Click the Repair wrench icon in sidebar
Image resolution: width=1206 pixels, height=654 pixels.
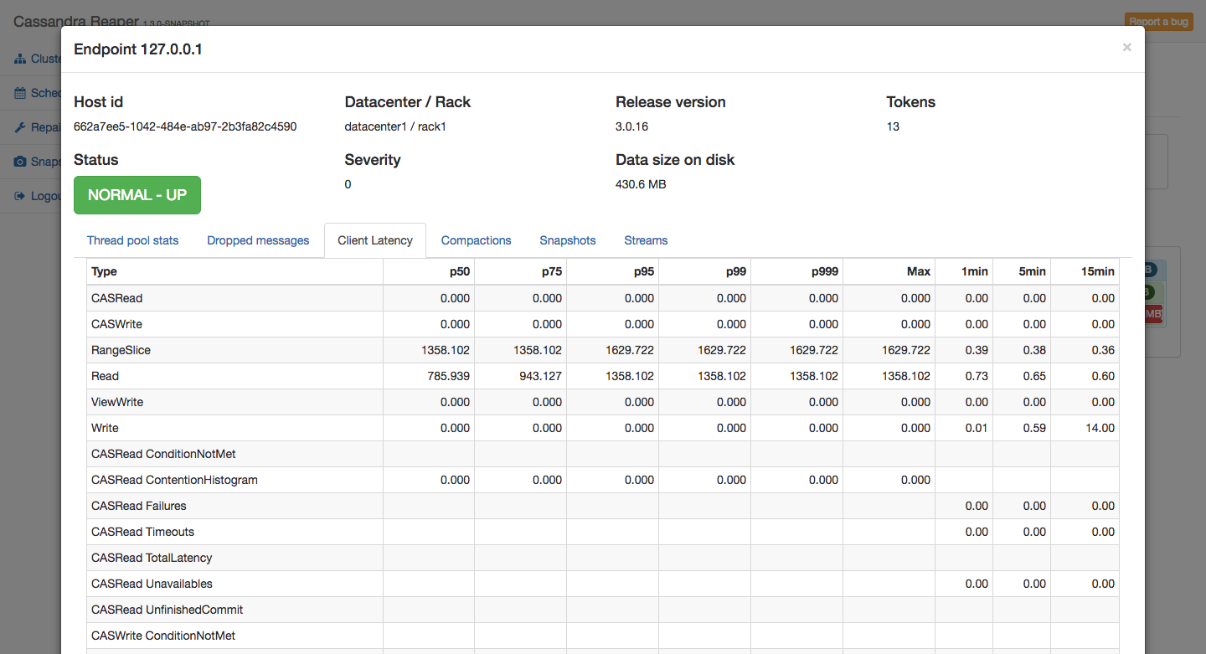(x=20, y=127)
